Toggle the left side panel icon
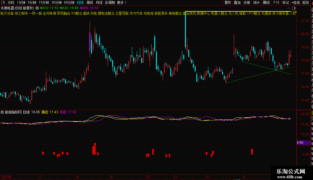Image resolution: width=313 pixels, height=180 pixels. [x=3, y=2]
